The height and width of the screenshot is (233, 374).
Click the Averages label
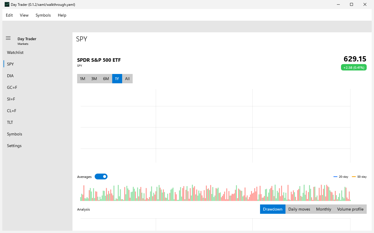click(84, 177)
